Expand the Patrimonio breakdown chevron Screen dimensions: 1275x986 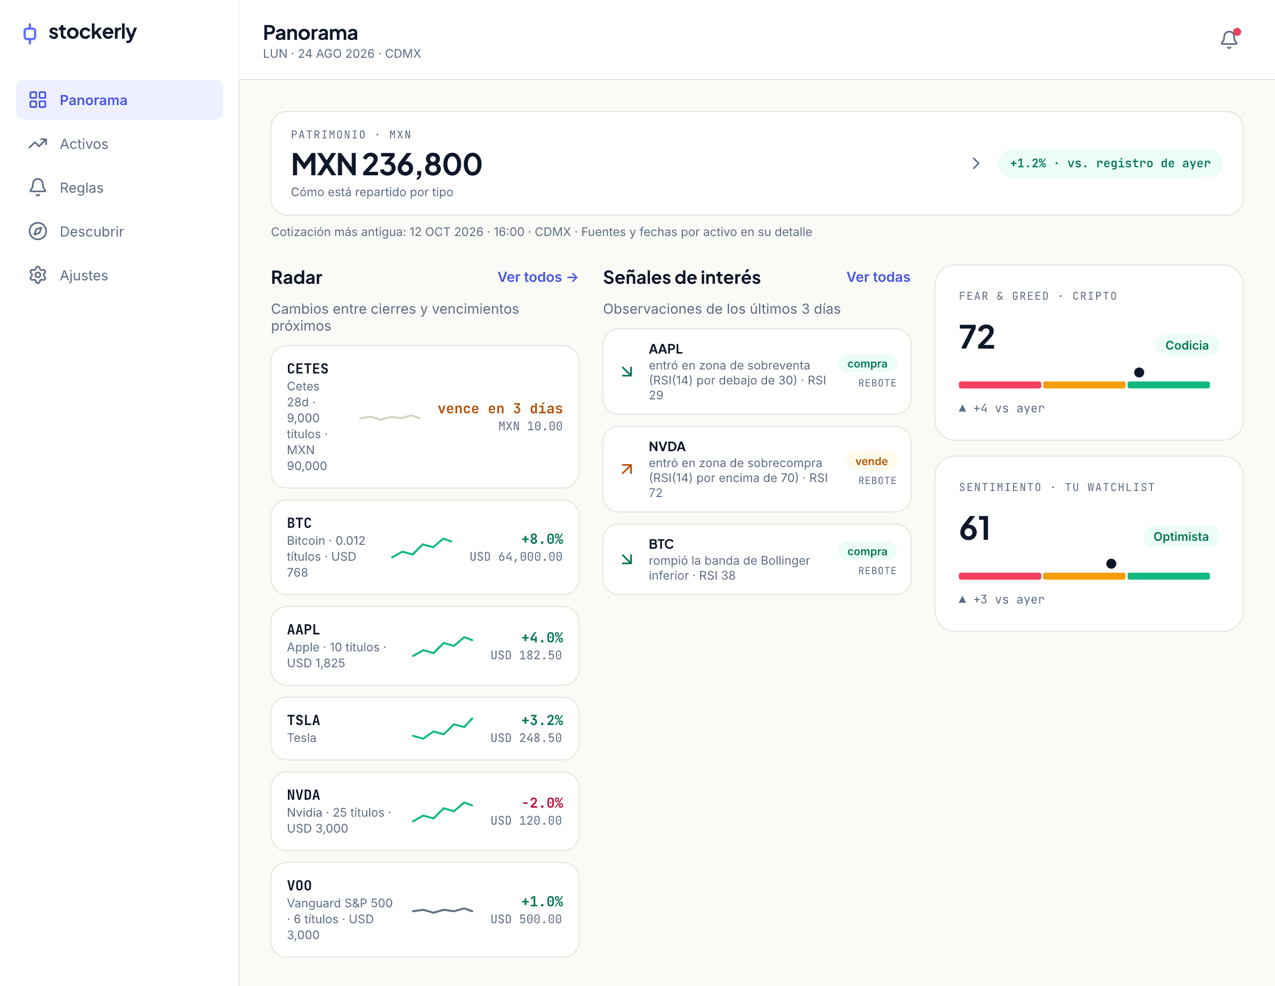pyautogui.click(x=976, y=163)
